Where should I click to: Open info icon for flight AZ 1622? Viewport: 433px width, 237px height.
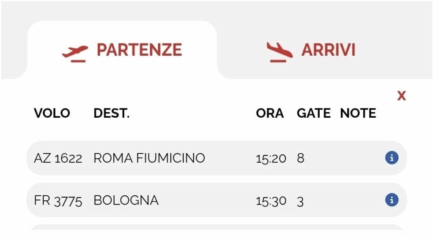(x=392, y=158)
